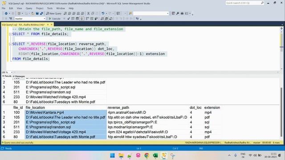Click the Open File folder icon
Viewport: 285px width, 160px height.
coord(33,13)
